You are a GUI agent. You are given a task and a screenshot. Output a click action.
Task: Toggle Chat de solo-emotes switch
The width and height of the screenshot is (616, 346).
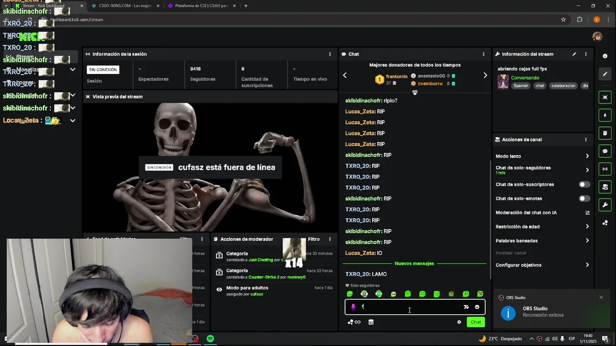coord(584,198)
